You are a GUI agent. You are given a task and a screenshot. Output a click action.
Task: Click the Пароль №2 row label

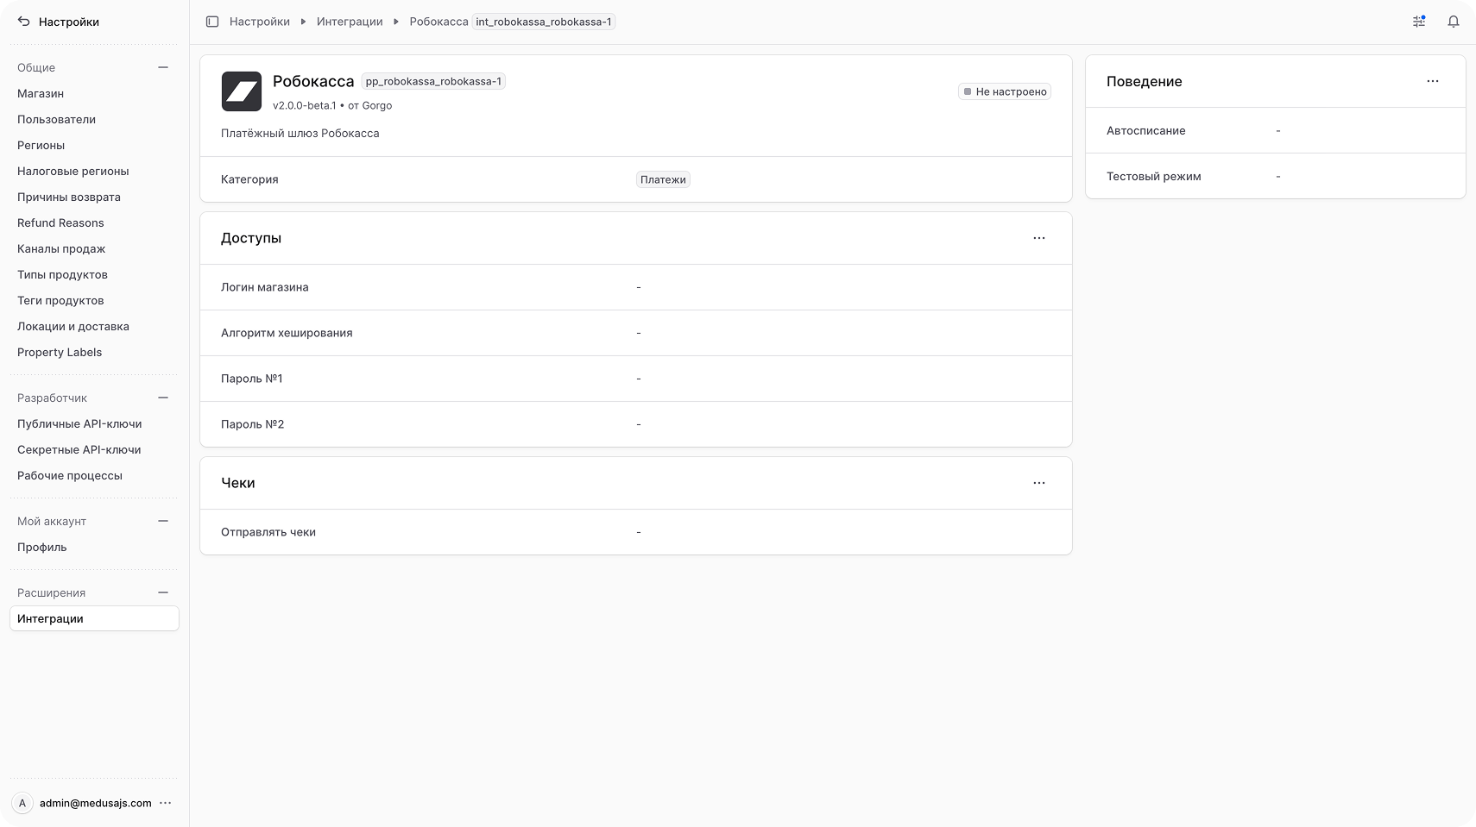pyautogui.click(x=253, y=424)
